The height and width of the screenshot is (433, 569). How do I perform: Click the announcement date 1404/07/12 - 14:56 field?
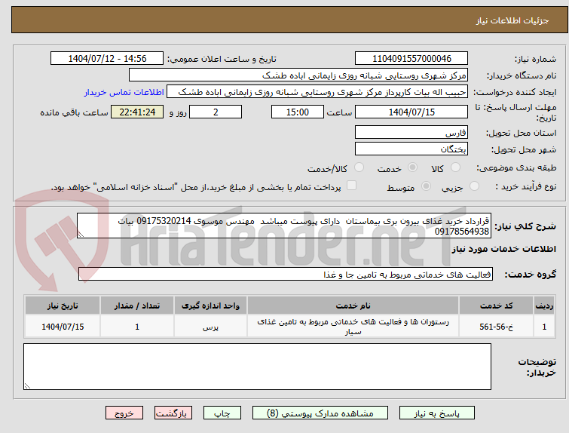[107, 59]
